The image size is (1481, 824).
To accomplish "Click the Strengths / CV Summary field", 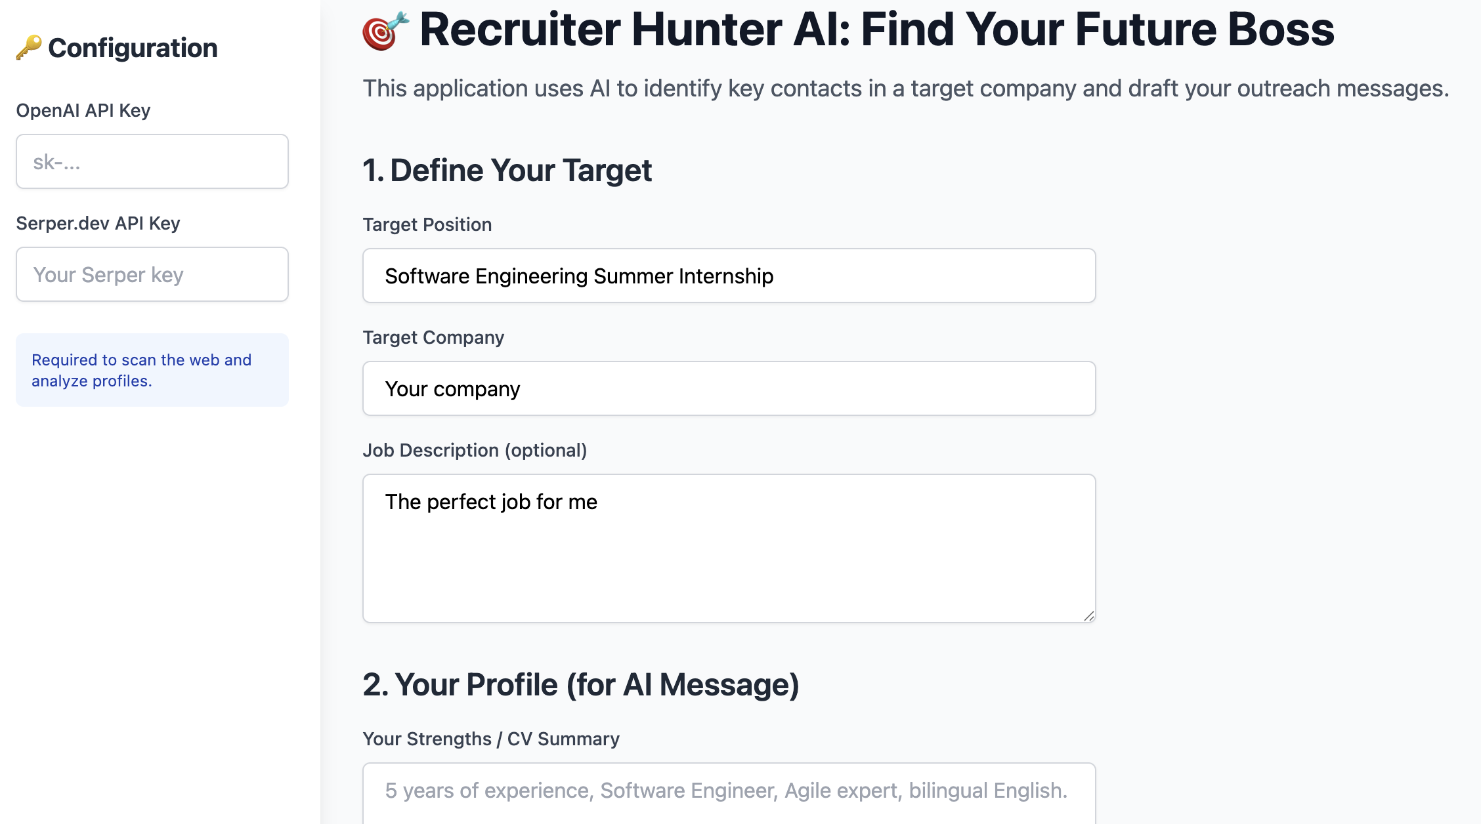I will pos(727,794).
